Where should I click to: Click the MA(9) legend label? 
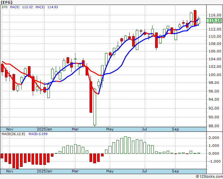(x=15, y=7)
